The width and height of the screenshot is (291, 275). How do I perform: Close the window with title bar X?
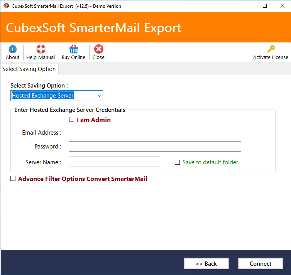[282, 6]
